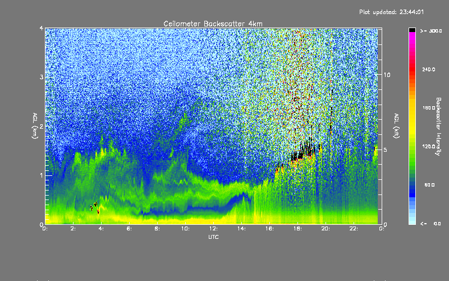Click the "8:" hour tick label
449x281 pixels.
[158, 229]
